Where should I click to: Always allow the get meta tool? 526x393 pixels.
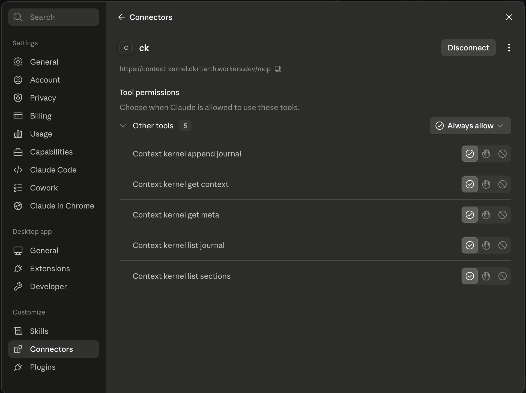click(470, 215)
